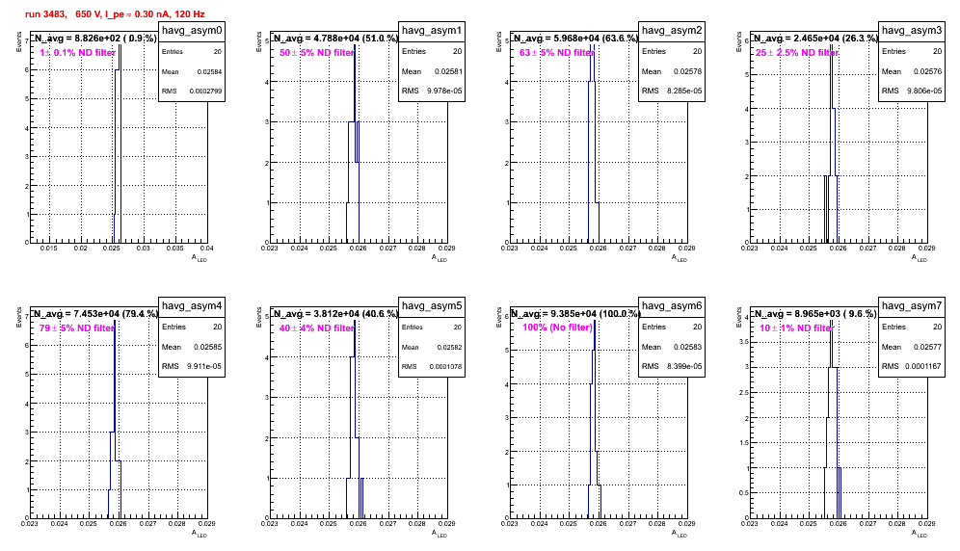Click the A_LED axis label under havg_asym6 plot
The height and width of the screenshot is (551, 960).
point(680,534)
